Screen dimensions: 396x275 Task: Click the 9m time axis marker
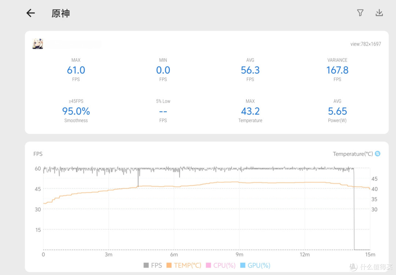[239, 254]
